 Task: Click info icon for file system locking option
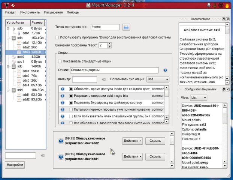coord(63,102)
